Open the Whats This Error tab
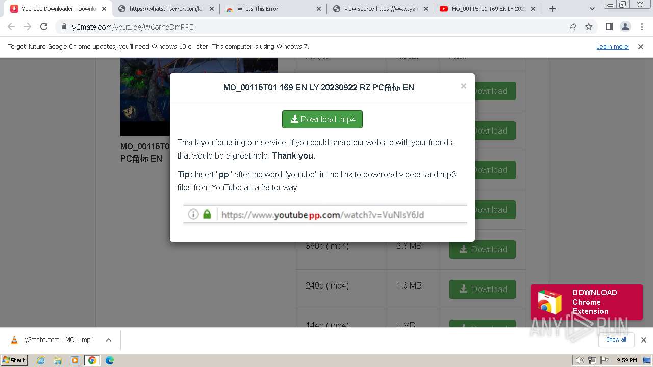Image resolution: width=653 pixels, height=367 pixels. tap(274, 9)
